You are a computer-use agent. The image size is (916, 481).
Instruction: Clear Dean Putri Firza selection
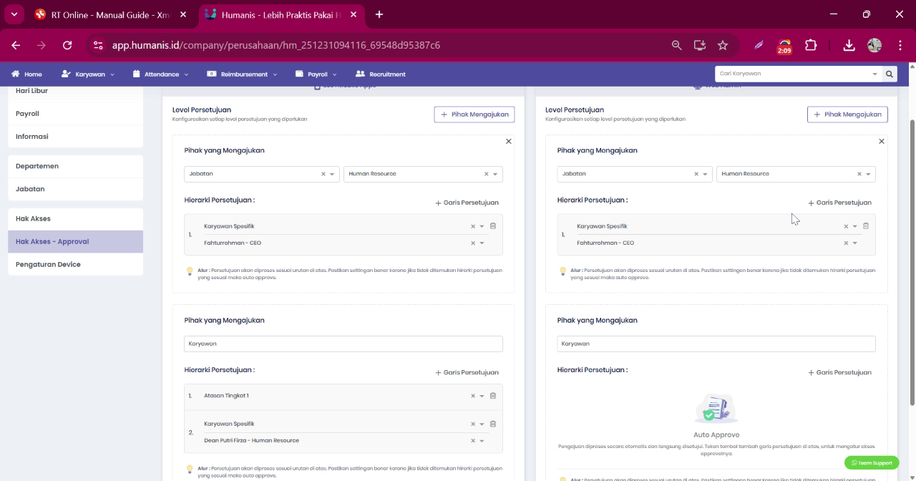point(473,440)
